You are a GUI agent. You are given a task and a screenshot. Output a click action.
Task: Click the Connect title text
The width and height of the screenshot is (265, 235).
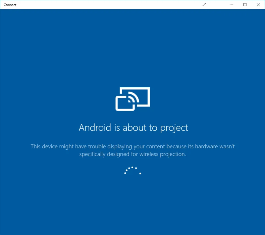coord(10,5)
